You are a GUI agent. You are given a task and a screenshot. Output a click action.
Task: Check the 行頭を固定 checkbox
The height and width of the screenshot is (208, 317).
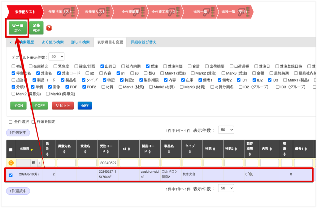[33, 122]
